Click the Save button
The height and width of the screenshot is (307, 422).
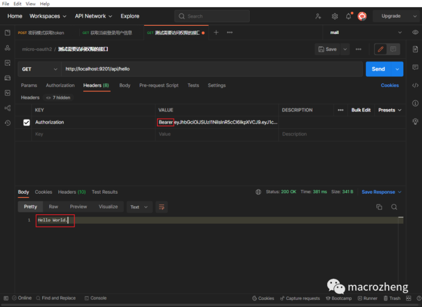pos(328,49)
